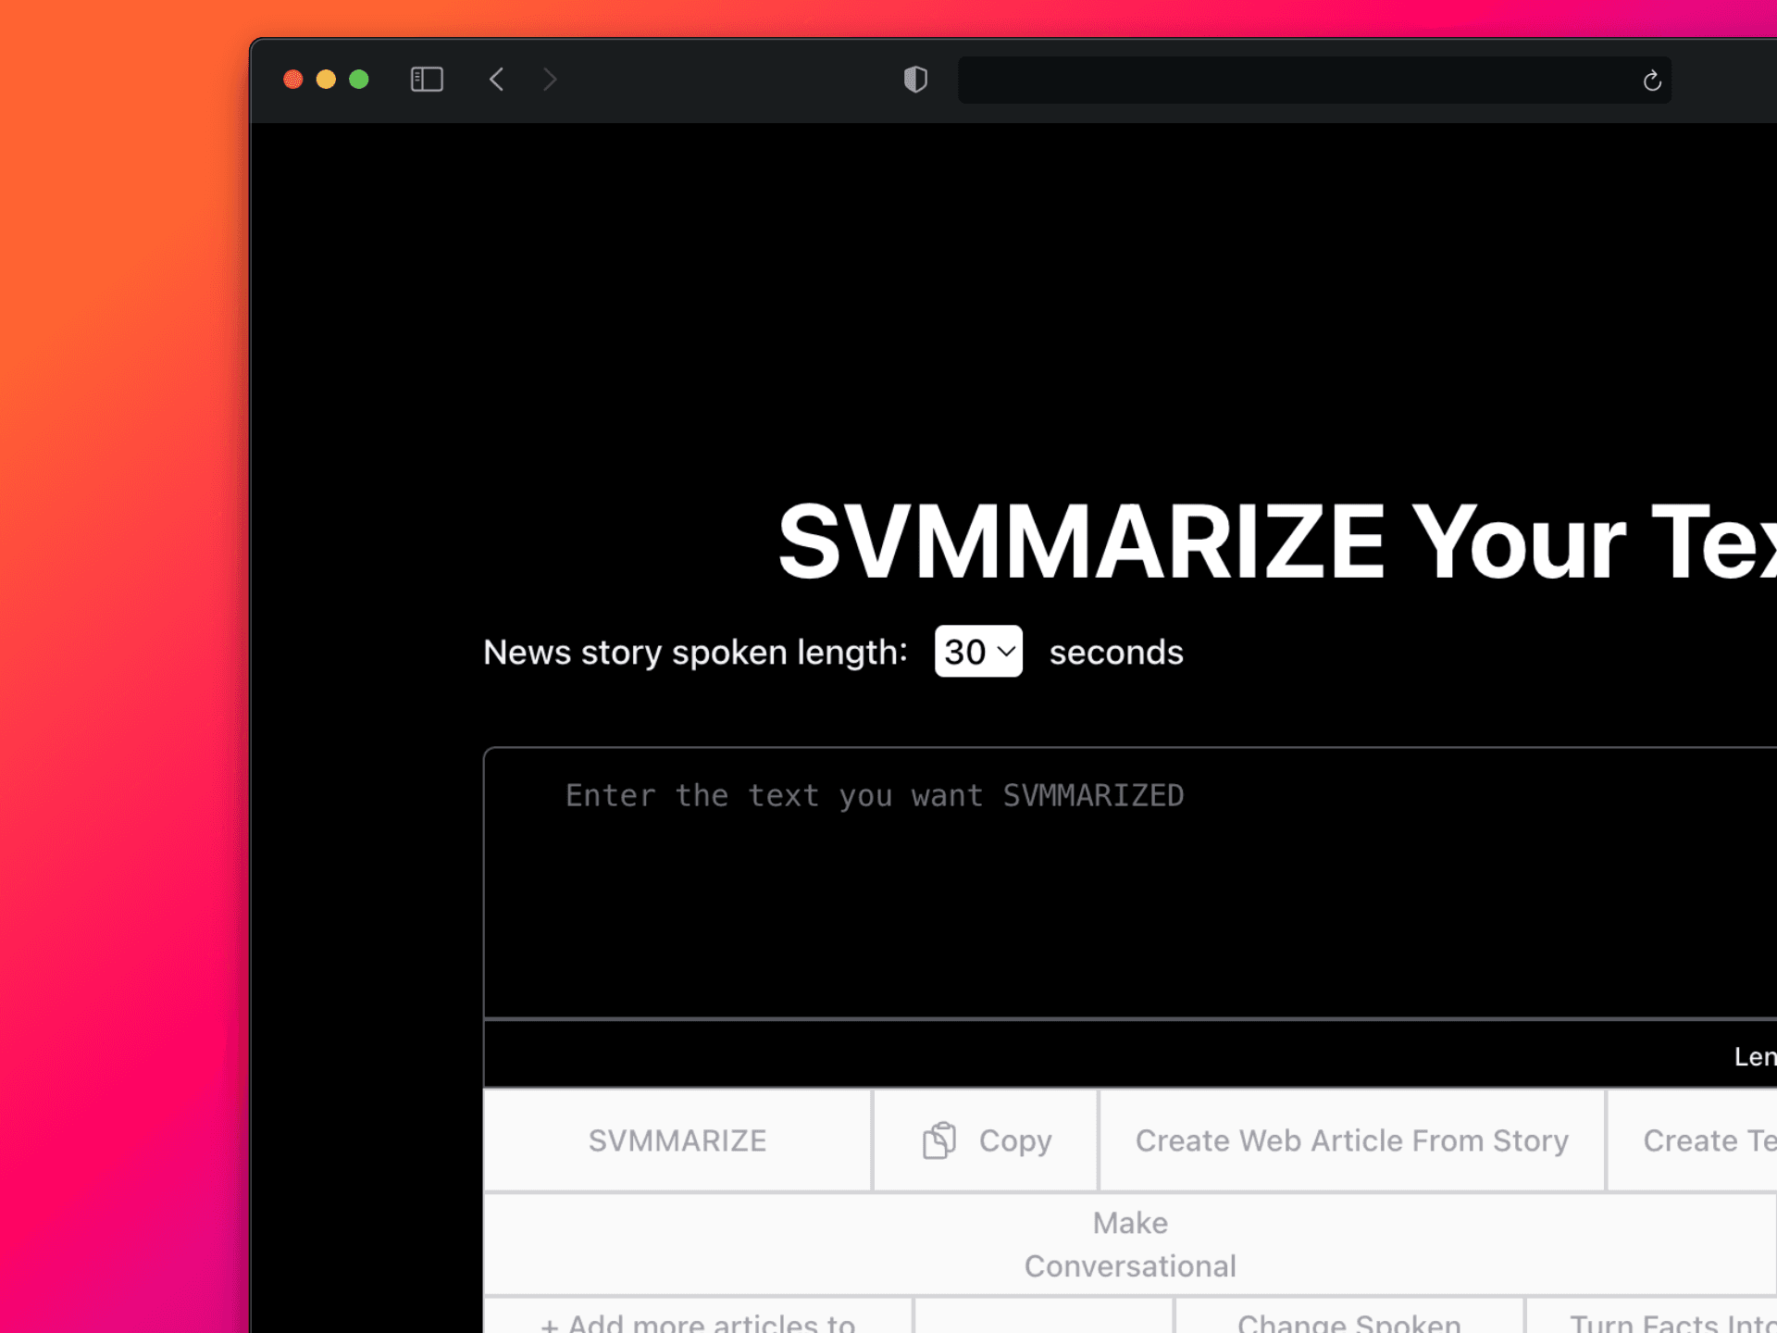This screenshot has height=1333, width=1777.
Task: Focus the text area to be SVMMARIZED
Action: 1130,883
